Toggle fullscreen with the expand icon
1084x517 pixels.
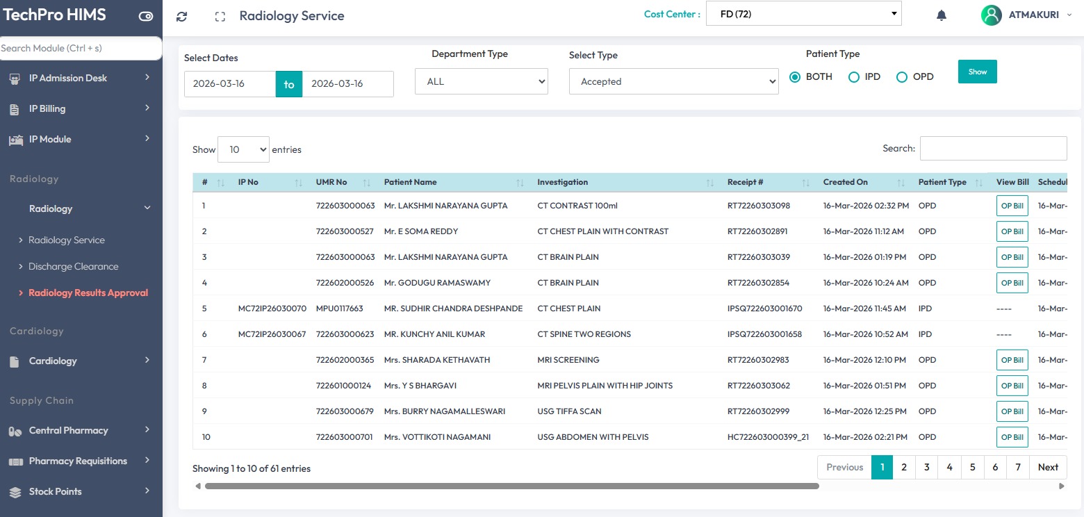220,17
